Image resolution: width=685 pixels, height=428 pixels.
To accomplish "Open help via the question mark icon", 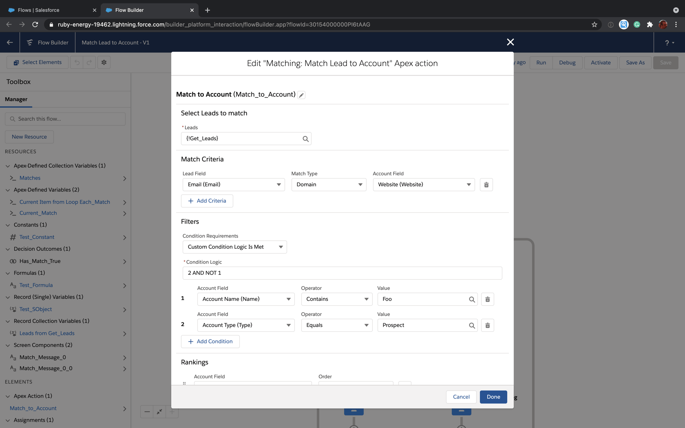I will [667, 42].
